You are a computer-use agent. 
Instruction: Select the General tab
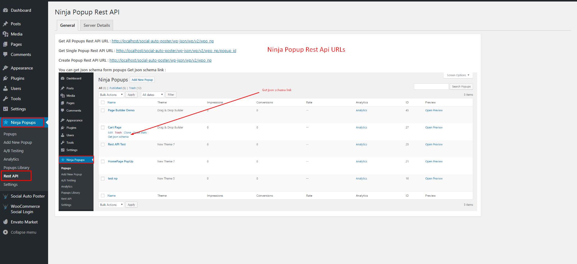coord(67,25)
